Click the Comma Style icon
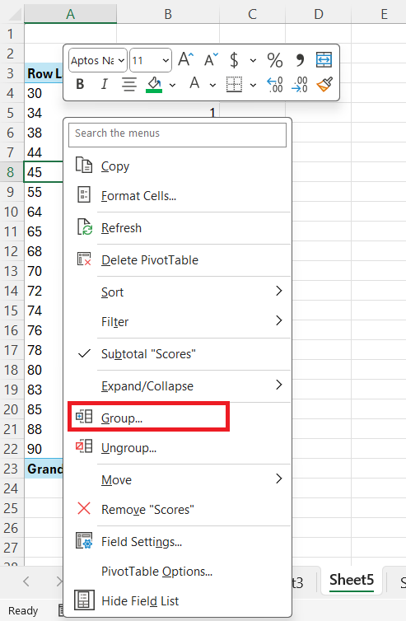This screenshot has height=621, width=406. pos(300,60)
